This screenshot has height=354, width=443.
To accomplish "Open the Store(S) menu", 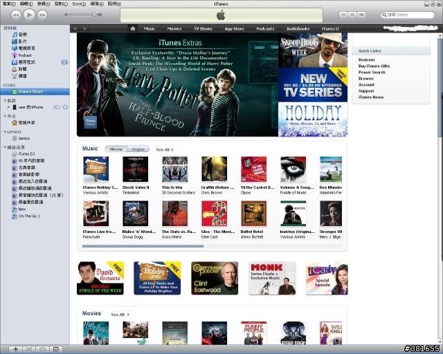I will [79, 3].
